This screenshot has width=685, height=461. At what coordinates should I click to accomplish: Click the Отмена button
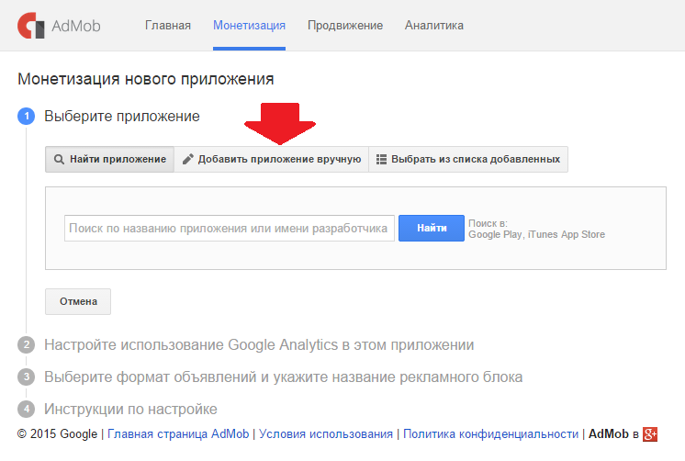(x=78, y=301)
